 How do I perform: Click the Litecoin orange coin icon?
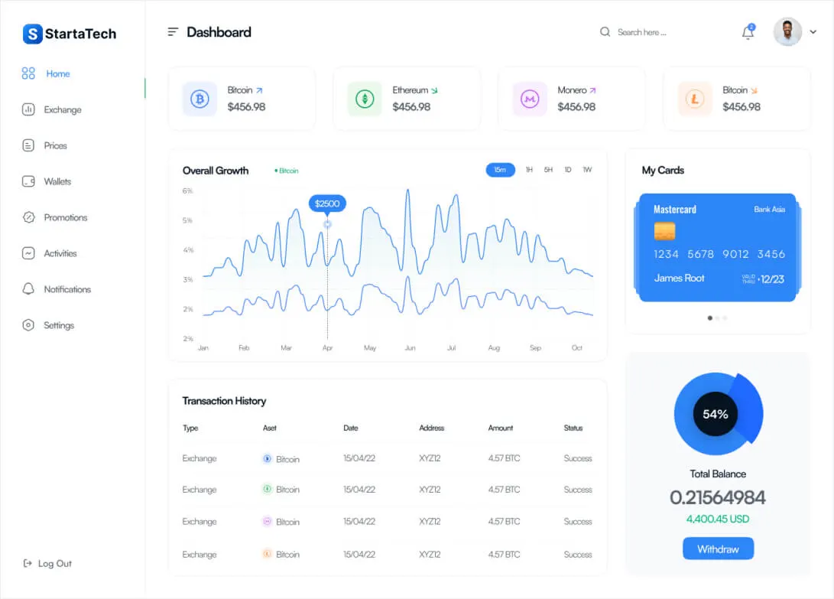[x=695, y=99]
